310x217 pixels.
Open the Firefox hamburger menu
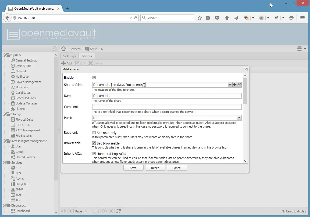302,18
